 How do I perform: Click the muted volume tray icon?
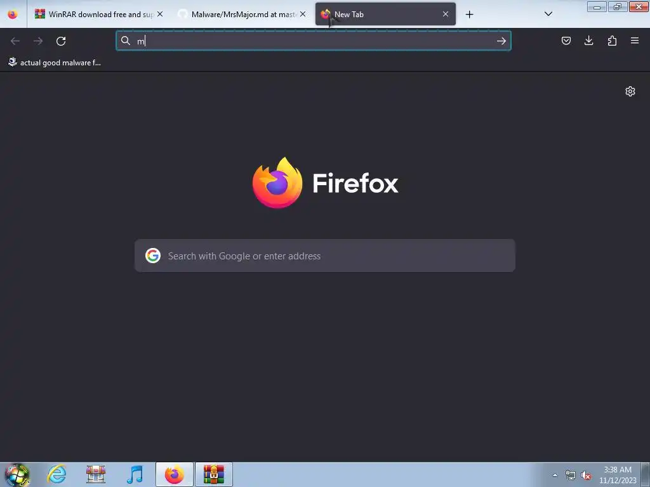pyautogui.click(x=586, y=476)
